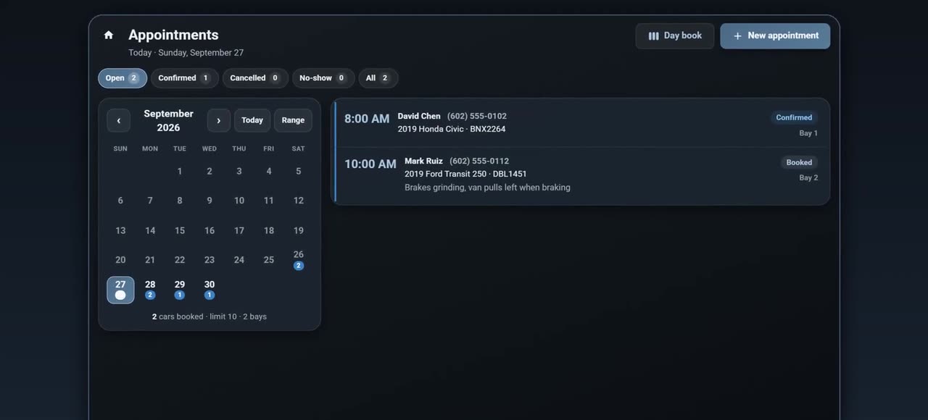Click the note Brakes grinding, van pulls left
928x420 pixels.
pyautogui.click(x=487, y=188)
